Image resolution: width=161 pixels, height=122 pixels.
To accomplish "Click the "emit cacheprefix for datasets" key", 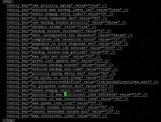I will pos(63,35).
